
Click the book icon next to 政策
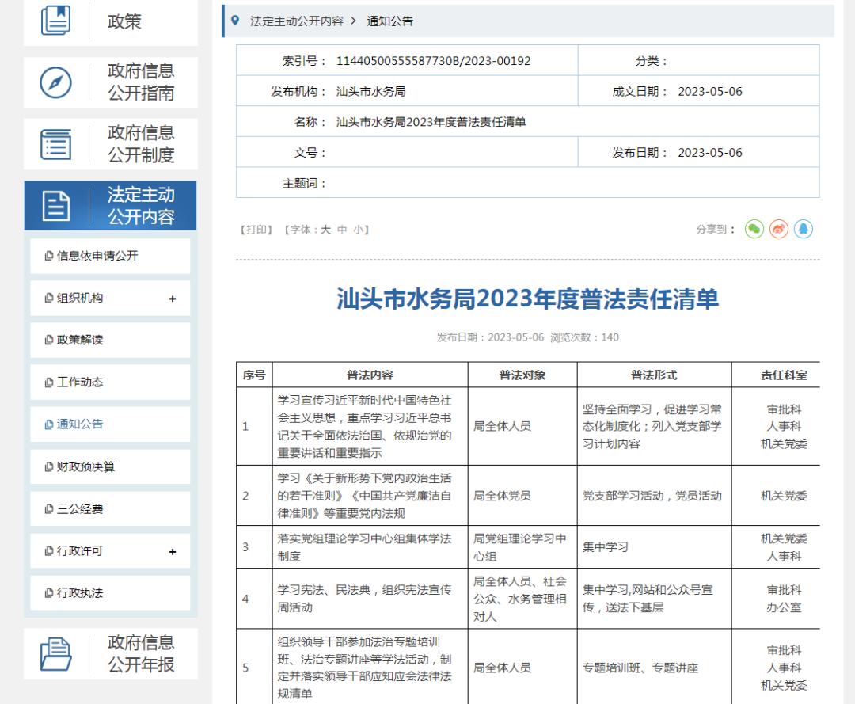click(x=55, y=19)
